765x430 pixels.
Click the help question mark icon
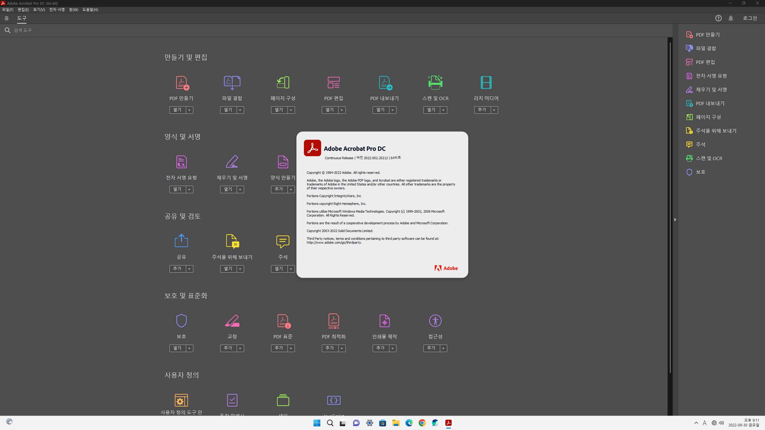coord(718,18)
